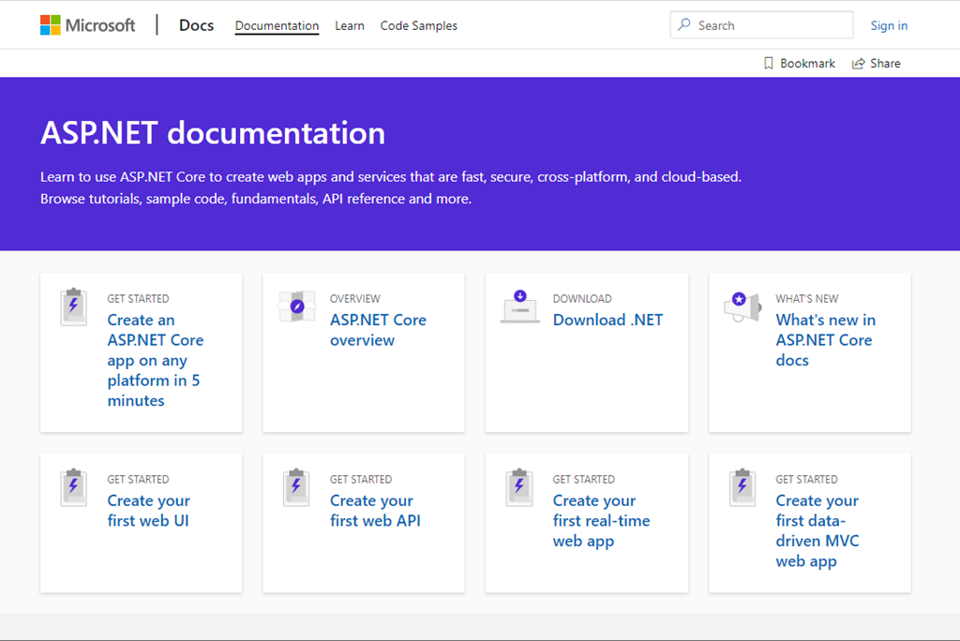Open What's new in ASP.NET Core docs
960x641 pixels.
(x=825, y=340)
